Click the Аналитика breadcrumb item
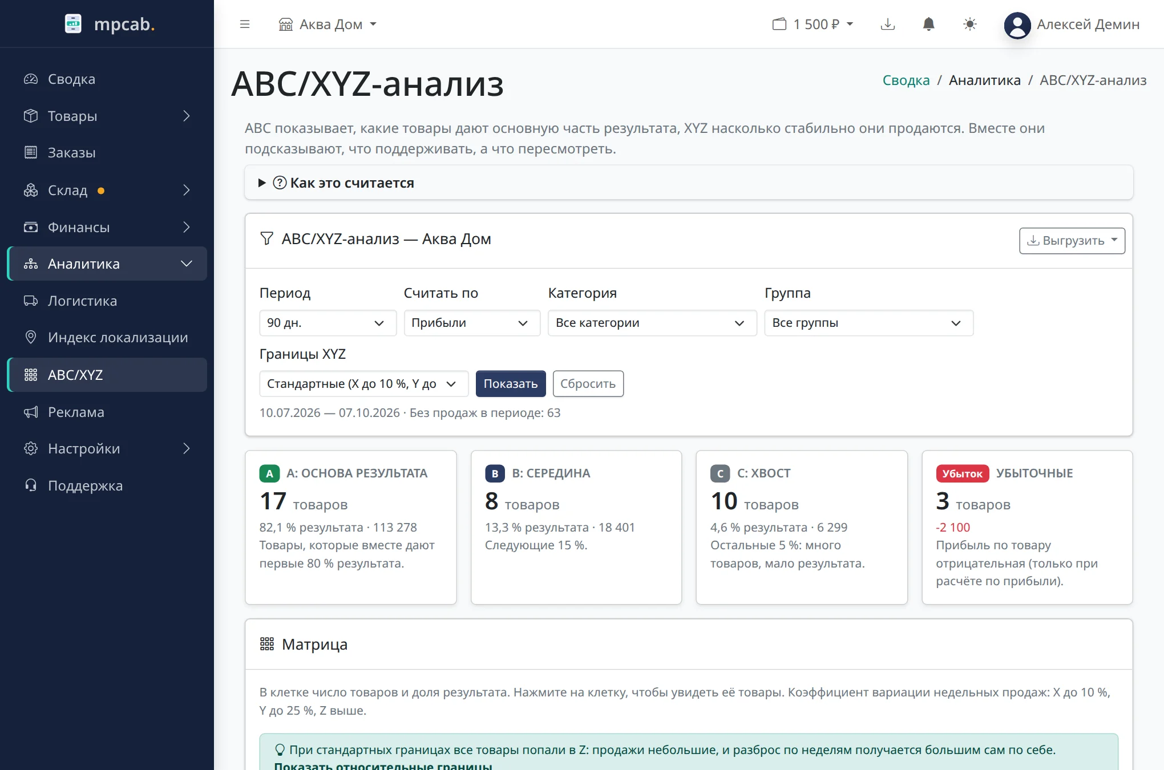Screen dimensions: 1164x770 985,80
